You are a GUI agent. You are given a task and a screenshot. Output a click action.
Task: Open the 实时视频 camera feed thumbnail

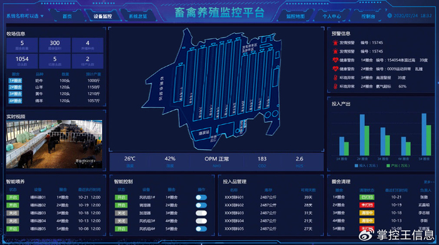[x=55, y=144]
